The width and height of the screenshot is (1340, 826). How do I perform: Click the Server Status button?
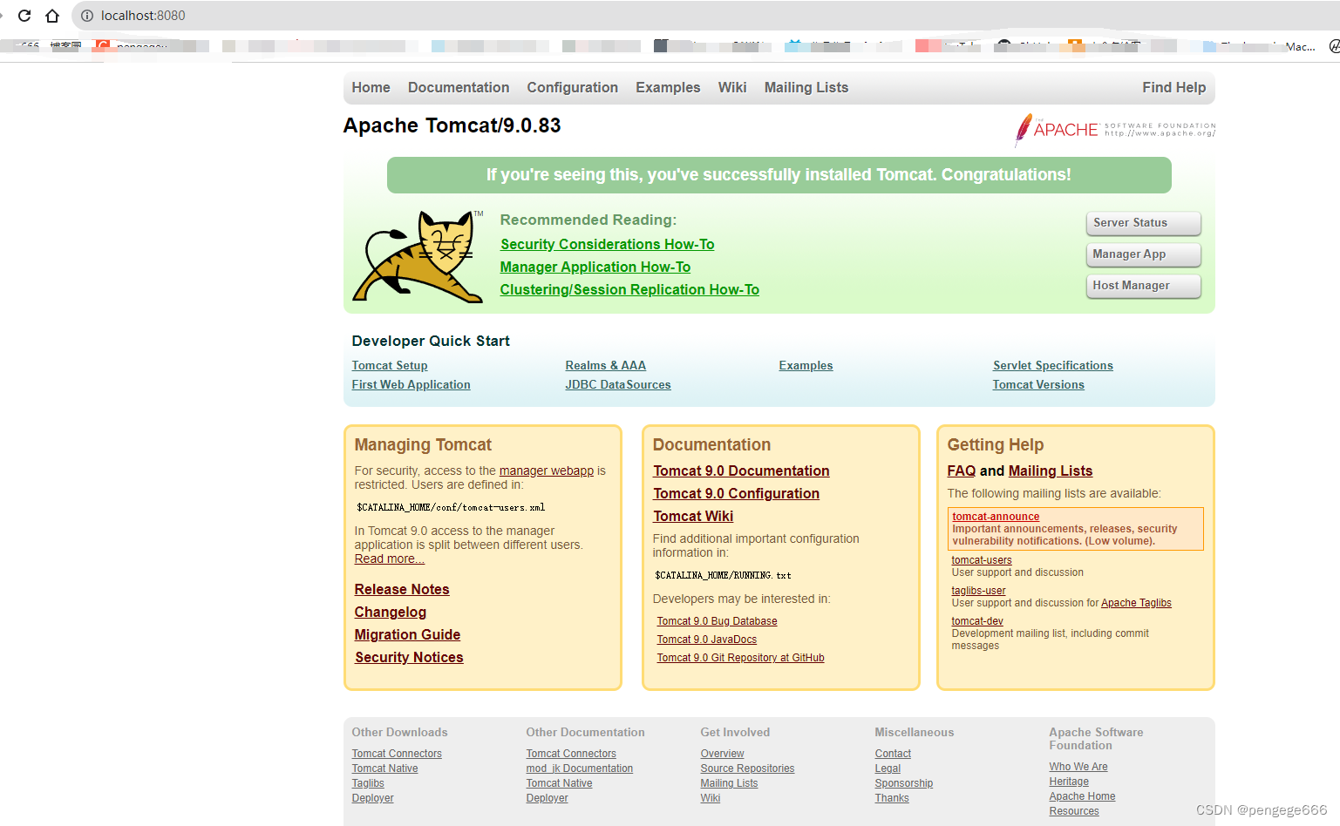1144,223
